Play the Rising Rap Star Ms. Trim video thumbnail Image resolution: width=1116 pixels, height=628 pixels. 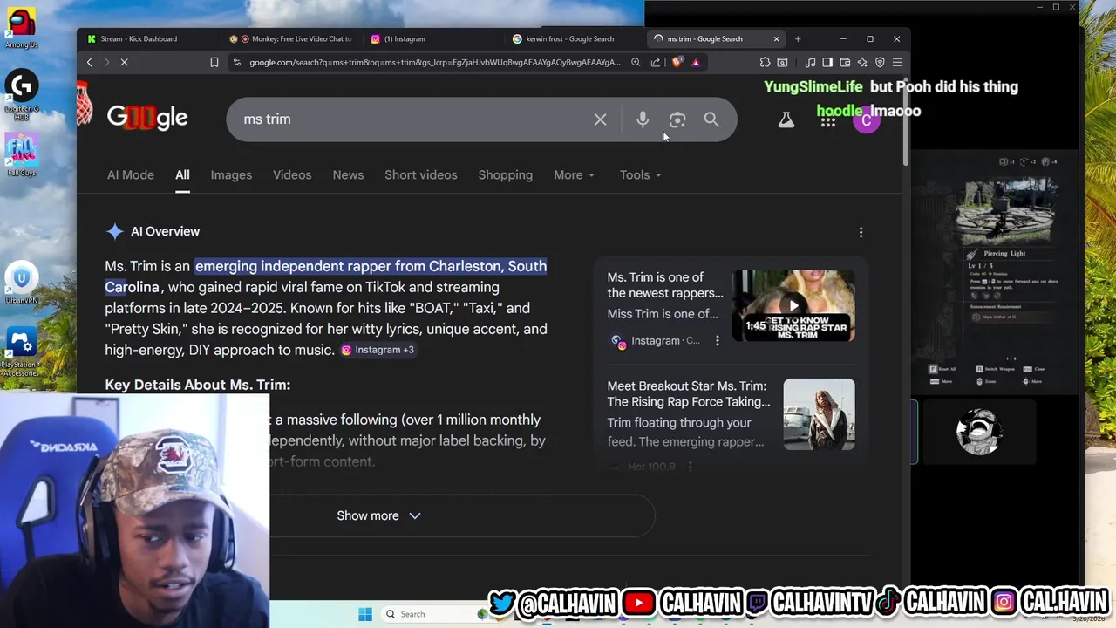pos(793,305)
